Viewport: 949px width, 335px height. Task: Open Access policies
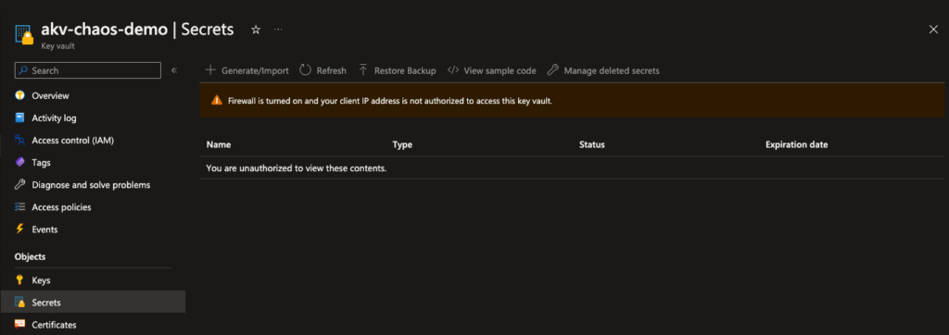click(x=61, y=206)
